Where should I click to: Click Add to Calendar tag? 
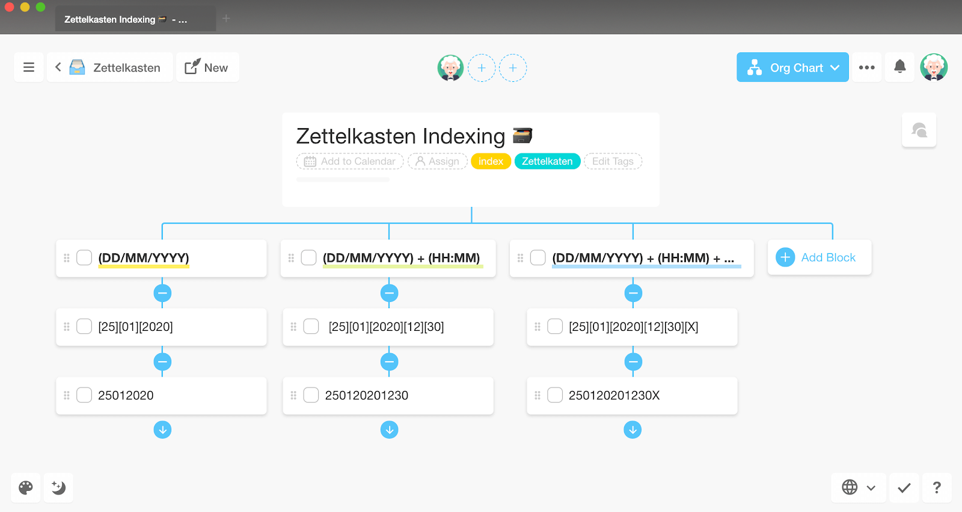coord(350,161)
